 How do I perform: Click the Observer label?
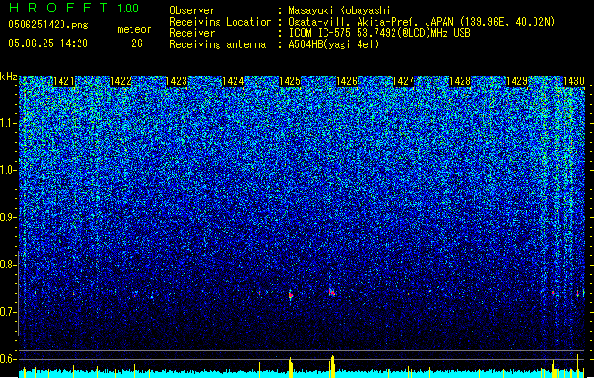click(x=192, y=10)
